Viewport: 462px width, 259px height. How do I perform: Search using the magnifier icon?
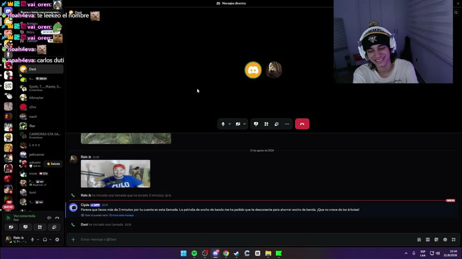point(456,13)
